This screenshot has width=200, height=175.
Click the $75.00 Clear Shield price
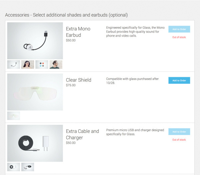pyautogui.click(x=71, y=85)
